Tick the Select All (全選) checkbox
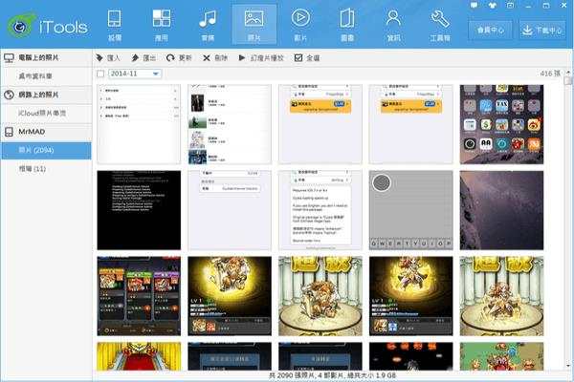This screenshot has height=382, width=574. [298, 57]
